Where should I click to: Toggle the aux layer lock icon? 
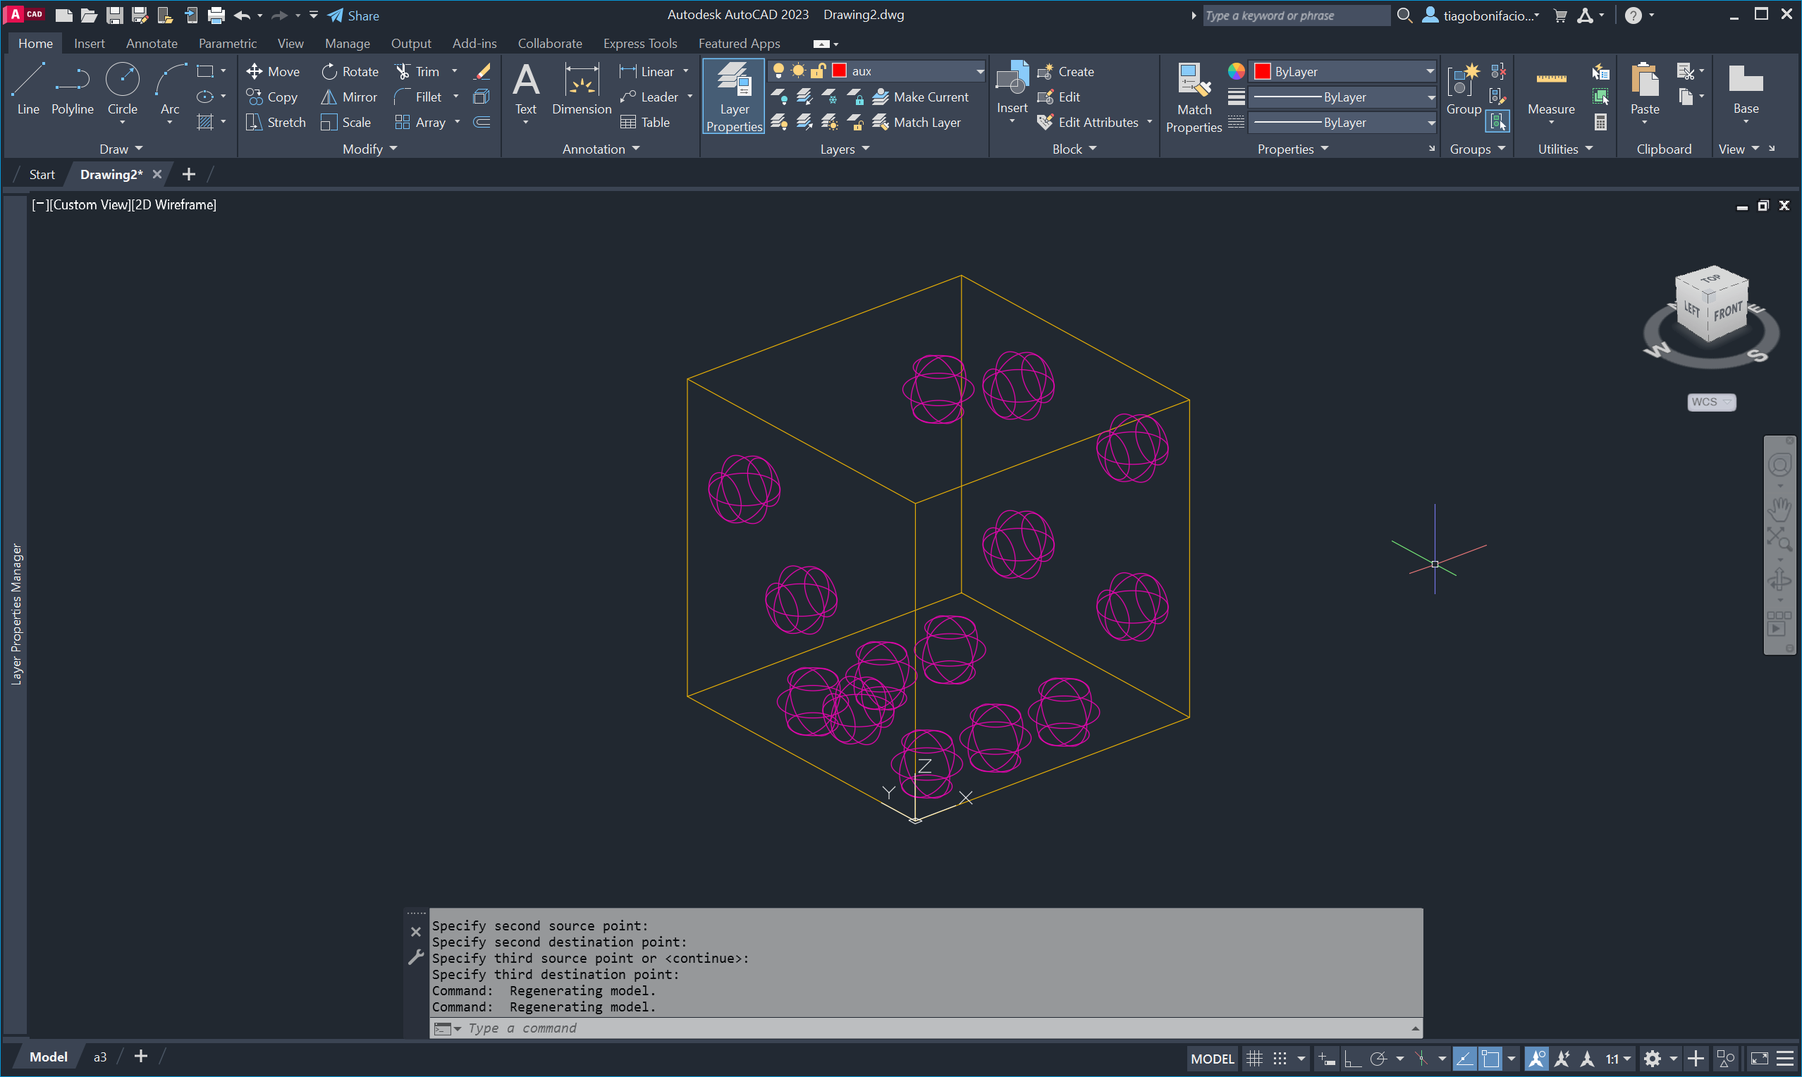818,70
